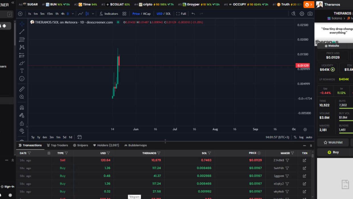Screen dimensions: 353x199
Task: Open the Transactions tab
Action: coord(30,145)
